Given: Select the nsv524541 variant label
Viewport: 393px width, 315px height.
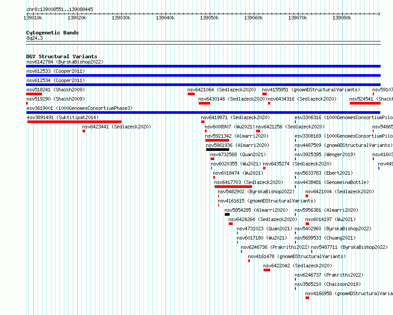Looking at the screenshot, I should (371, 99).
